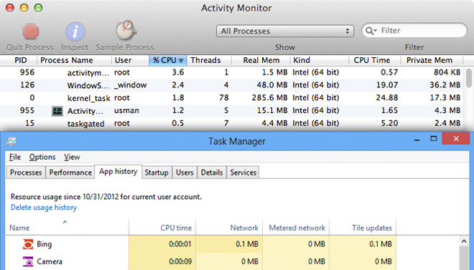Click the Bing row name
Screen dimensions: 474x270
(44, 244)
